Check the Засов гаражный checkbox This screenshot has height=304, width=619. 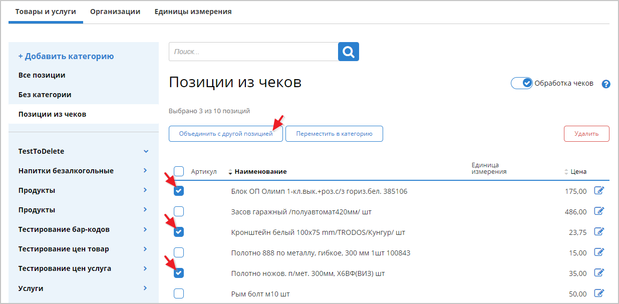[179, 211]
